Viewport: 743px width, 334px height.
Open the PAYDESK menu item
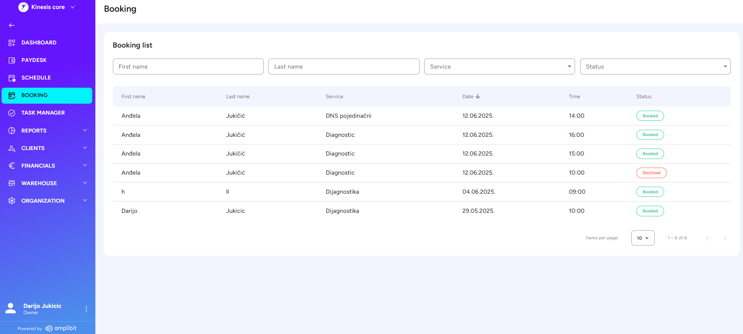pos(47,60)
